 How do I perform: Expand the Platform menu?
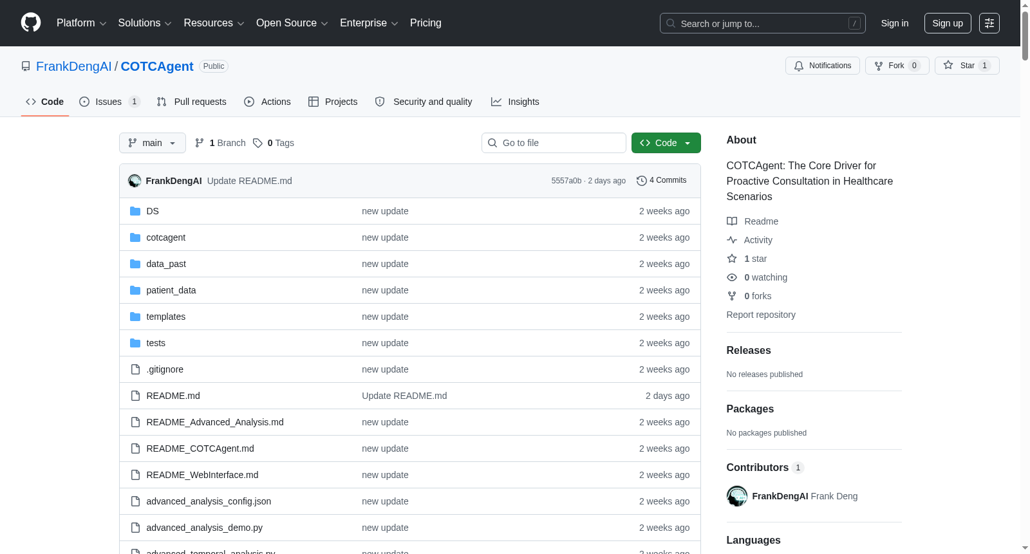[81, 23]
